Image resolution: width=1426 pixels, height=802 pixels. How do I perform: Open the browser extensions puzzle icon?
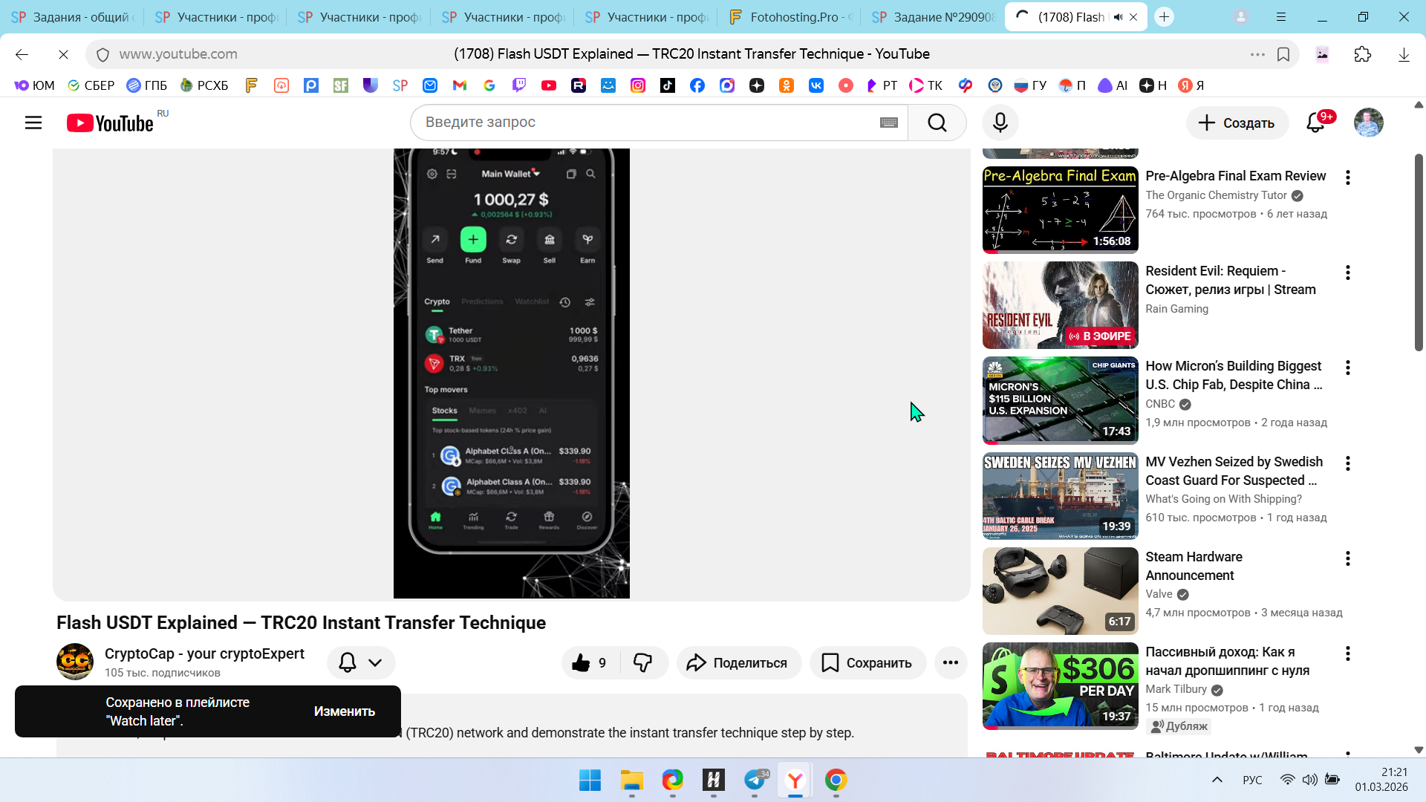tap(1362, 54)
